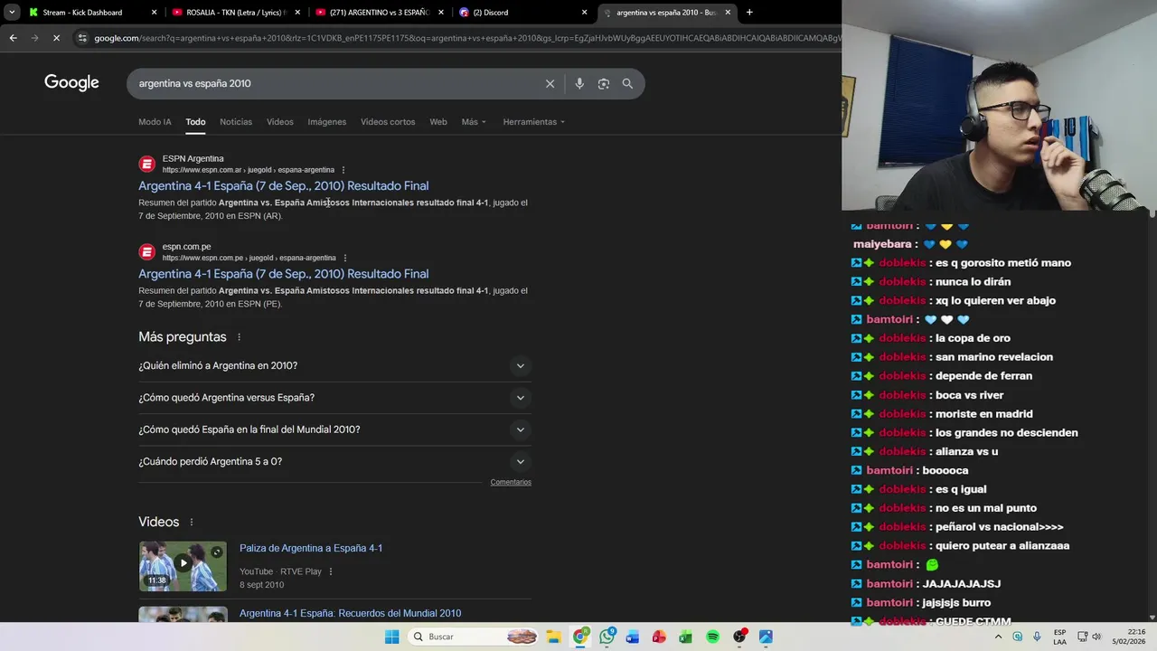Screen dimensions: 1157x651
Task: Open the three-dot menu for espn.com.pe result
Action: (x=345, y=258)
